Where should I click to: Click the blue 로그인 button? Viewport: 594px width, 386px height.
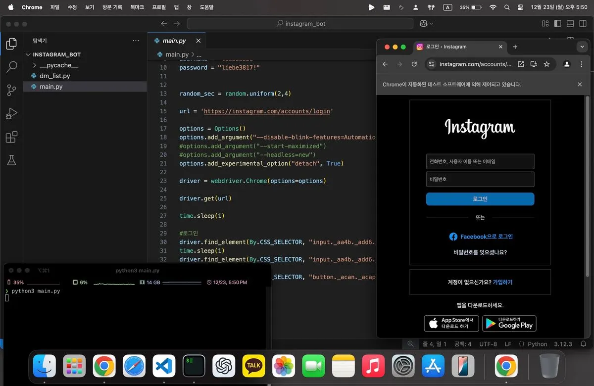tap(480, 199)
